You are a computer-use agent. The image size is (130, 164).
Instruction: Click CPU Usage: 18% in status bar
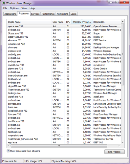[x=33, y=161]
